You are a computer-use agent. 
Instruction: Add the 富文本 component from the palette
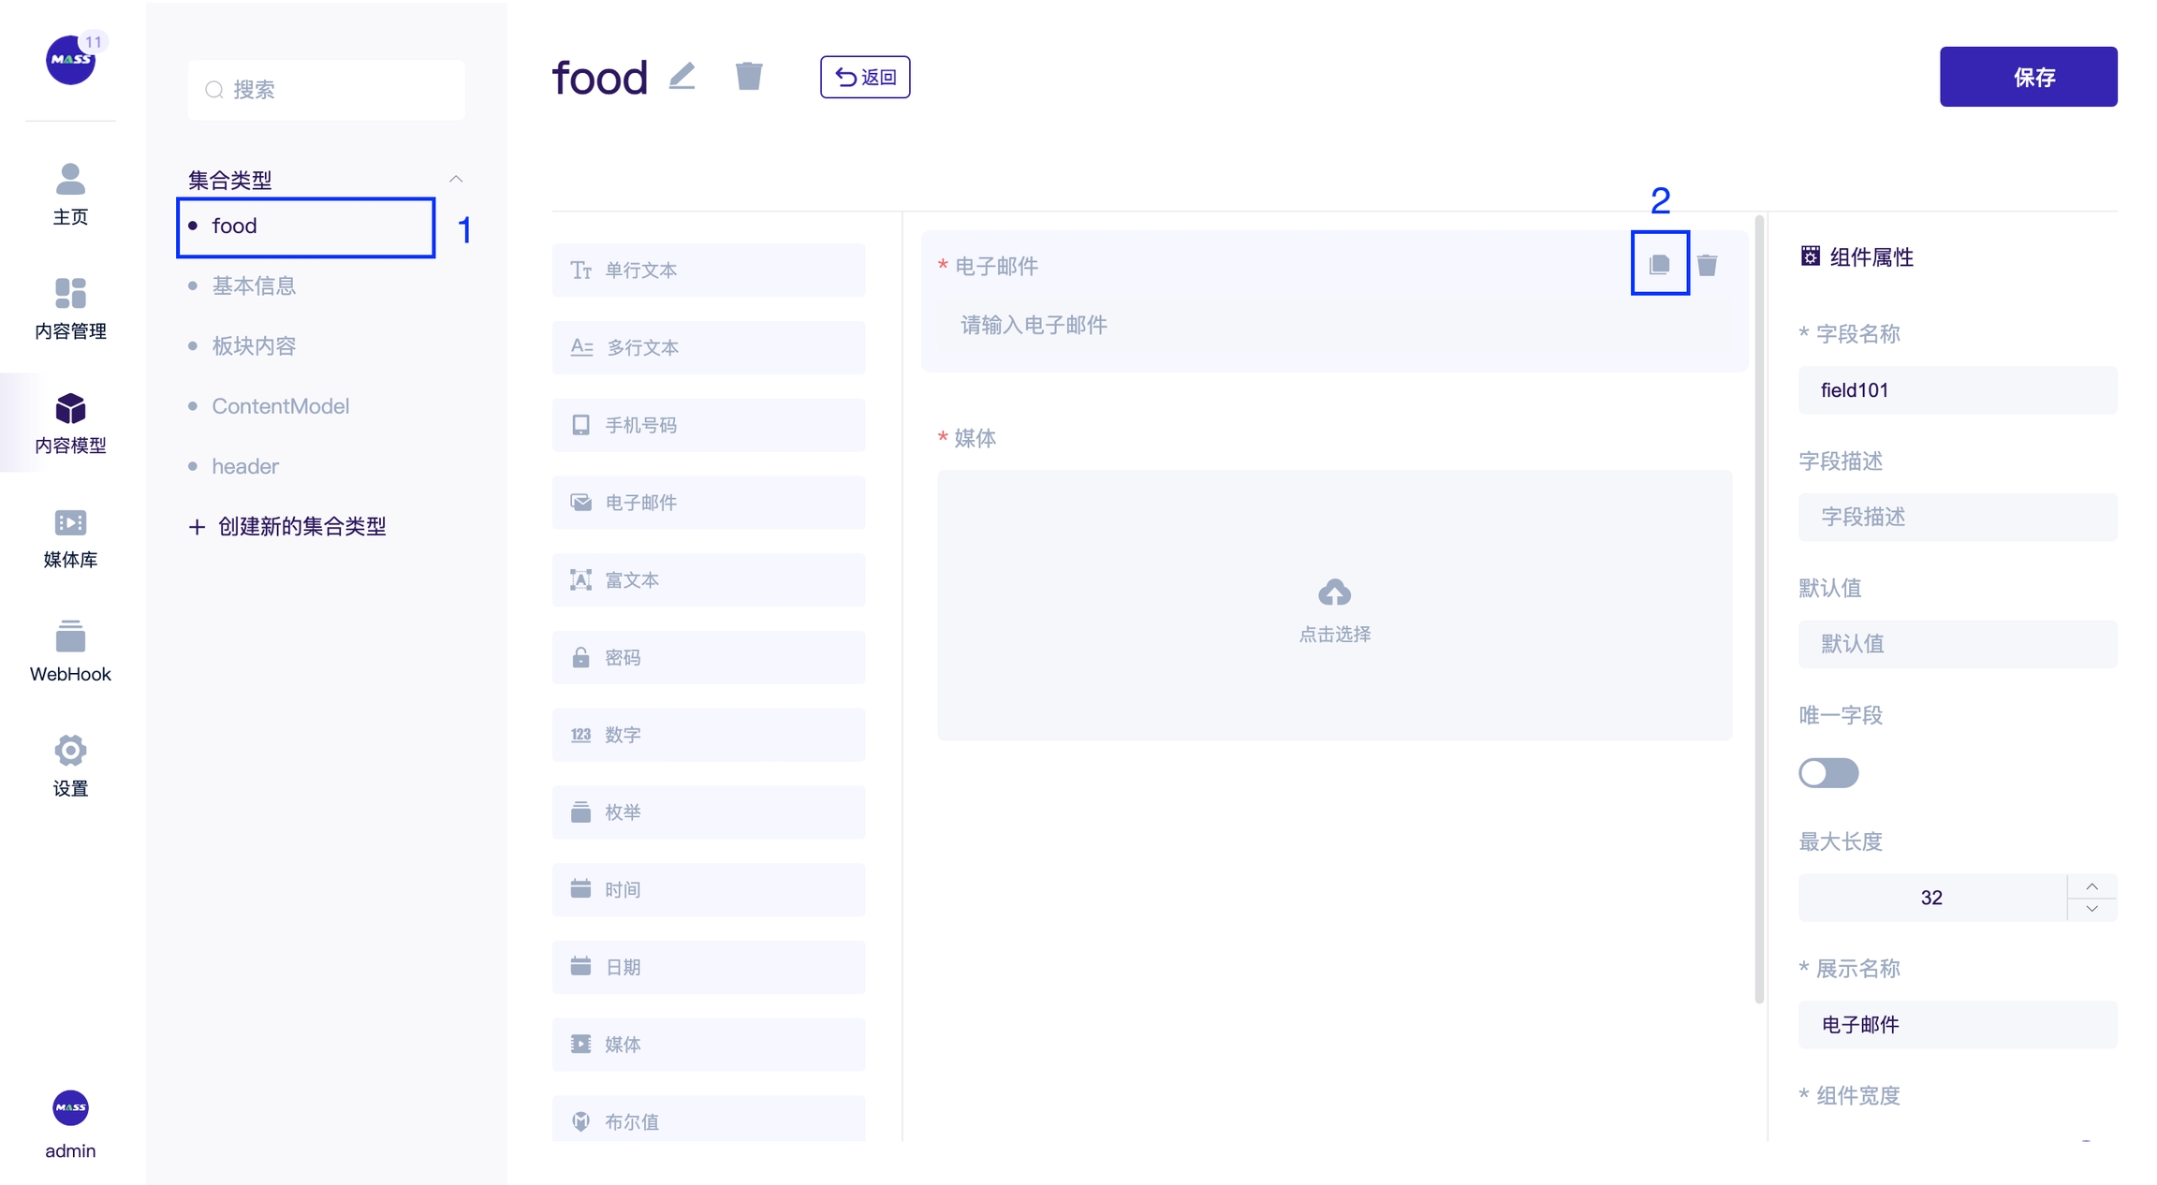tap(709, 580)
